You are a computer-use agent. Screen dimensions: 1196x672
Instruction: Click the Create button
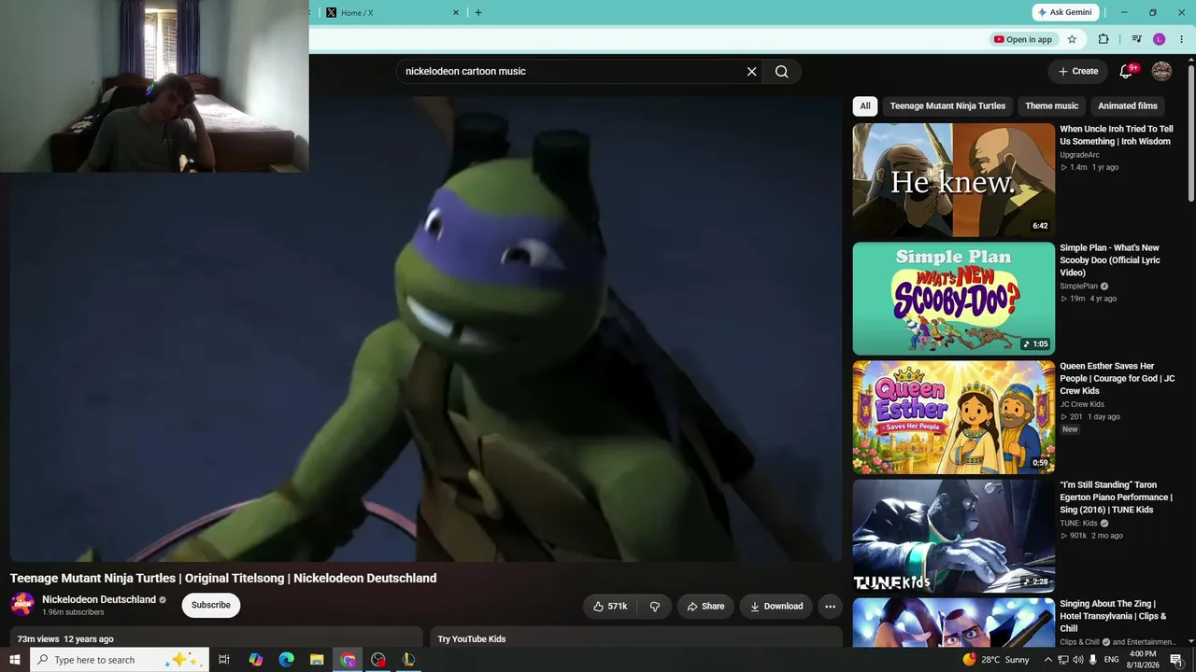(1078, 71)
